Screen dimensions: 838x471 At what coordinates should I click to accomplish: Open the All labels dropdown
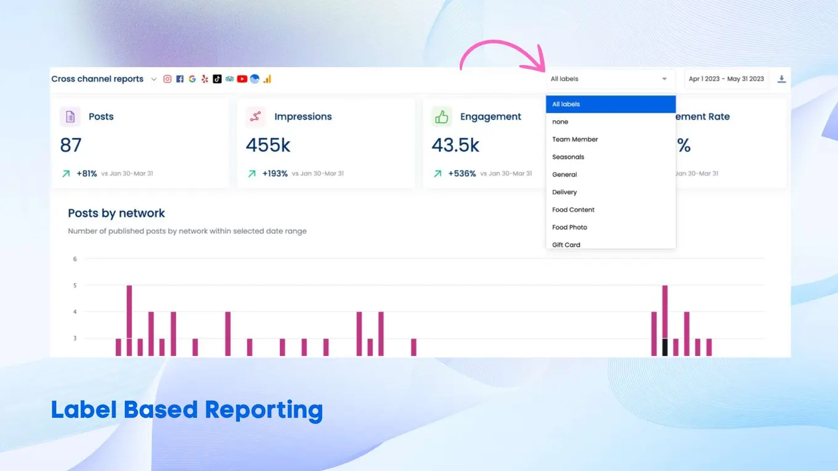(610, 79)
